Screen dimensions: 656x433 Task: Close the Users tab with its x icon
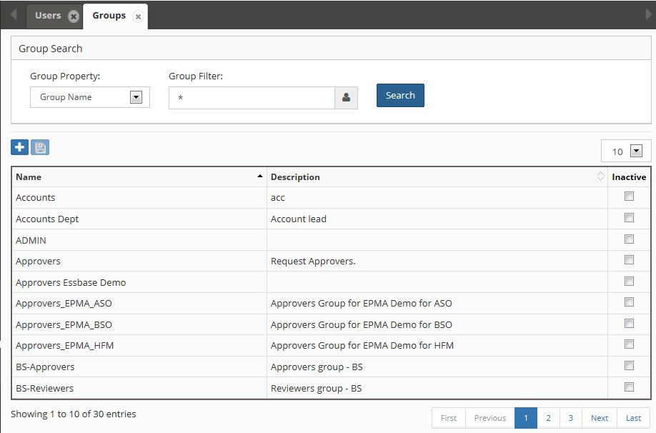[x=73, y=16]
